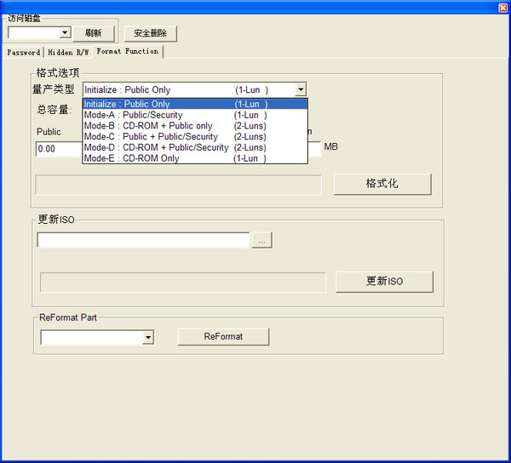The width and height of the screenshot is (511, 463).
Task: Click the Public size field showing 0.00
Action: 59,149
